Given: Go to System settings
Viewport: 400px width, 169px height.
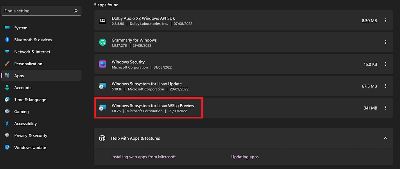Looking at the screenshot, I should coord(41,28).
